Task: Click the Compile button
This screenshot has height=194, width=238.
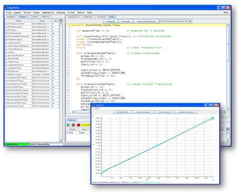Action: click(x=110, y=21)
